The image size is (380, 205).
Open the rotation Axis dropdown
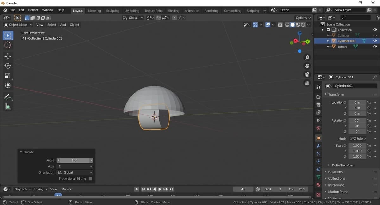point(75,166)
